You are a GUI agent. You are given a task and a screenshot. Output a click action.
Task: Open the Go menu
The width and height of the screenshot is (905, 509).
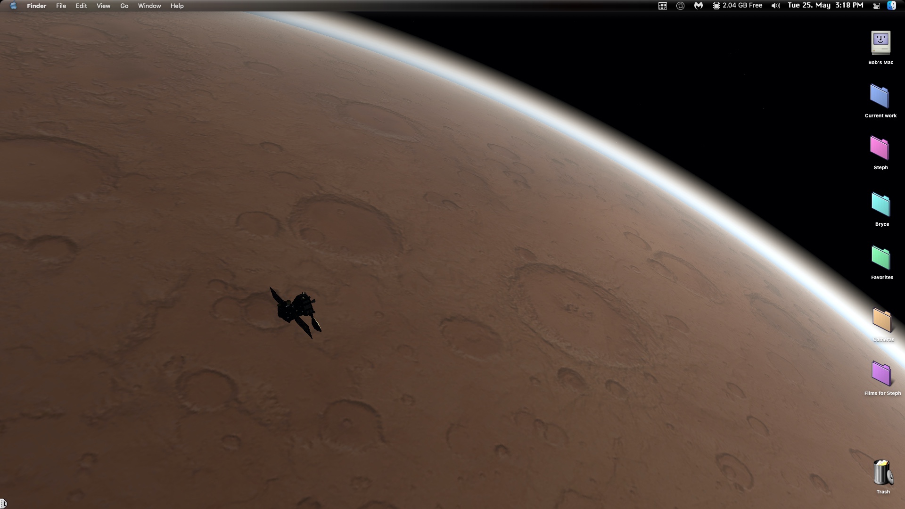(124, 6)
